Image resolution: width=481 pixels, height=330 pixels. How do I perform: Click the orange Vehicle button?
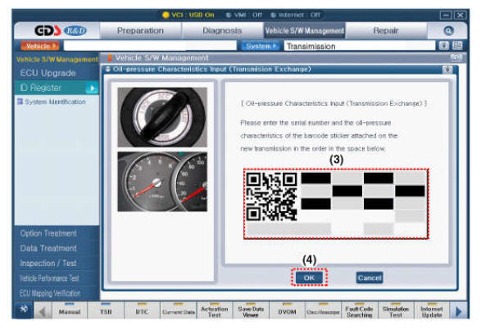pyautogui.click(x=39, y=46)
